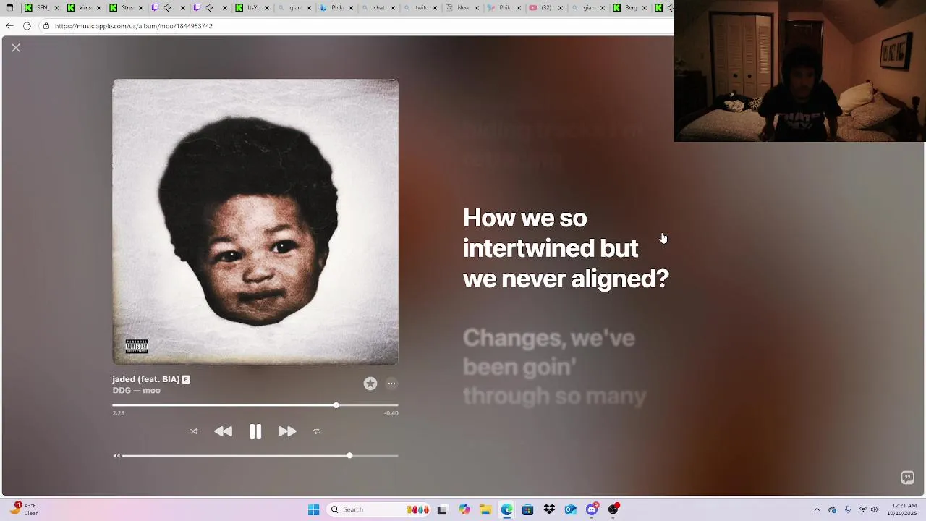Toggle lyrics view with speech bubble icon

click(907, 478)
